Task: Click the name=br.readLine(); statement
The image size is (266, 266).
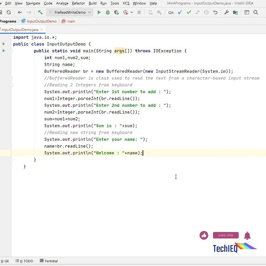Action: 69,146
